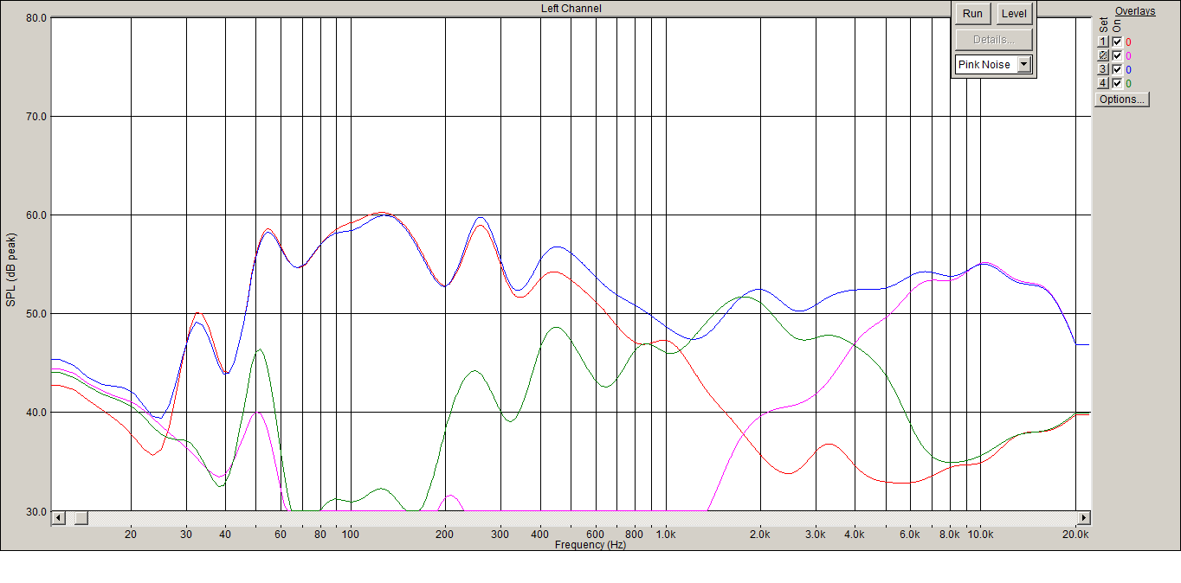Click the Level button
Viewport: 1181px width, 583px height.
pos(1014,14)
